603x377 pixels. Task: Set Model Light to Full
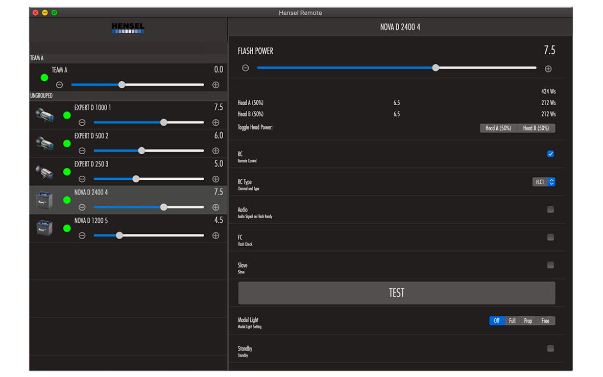[512, 321]
